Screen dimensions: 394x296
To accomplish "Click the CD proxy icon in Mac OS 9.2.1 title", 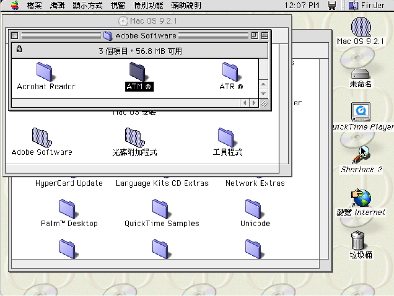I will [123, 21].
